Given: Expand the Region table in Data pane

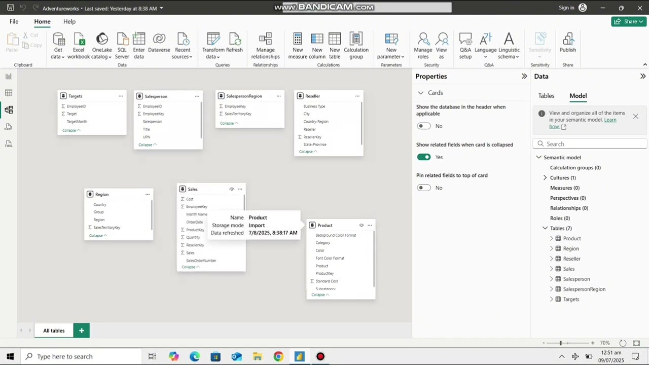Looking at the screenshot, I should 552,248.
